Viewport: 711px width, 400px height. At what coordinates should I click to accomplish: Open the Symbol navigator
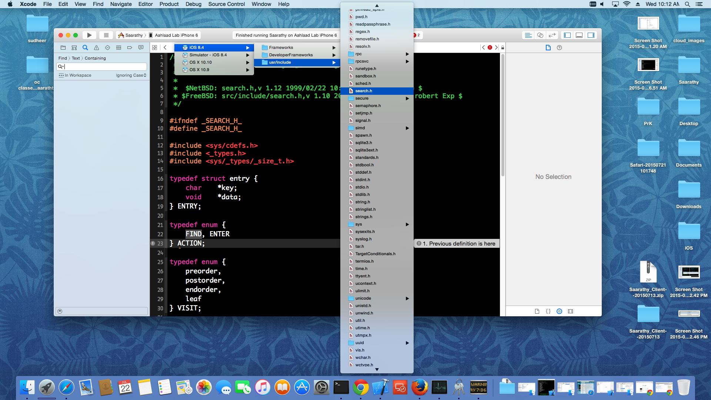click(74, 47)
